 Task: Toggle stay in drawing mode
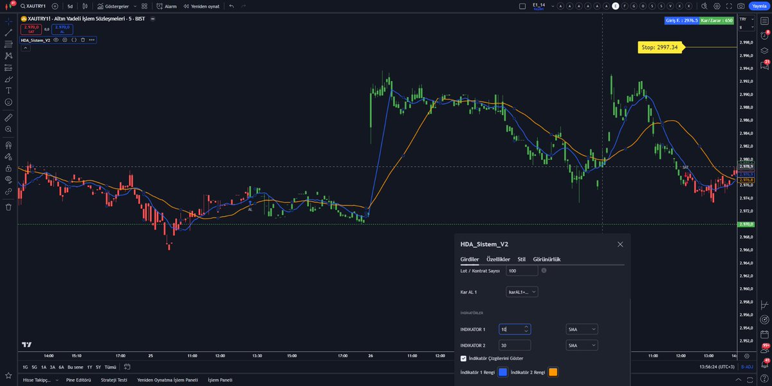point(8,156)
